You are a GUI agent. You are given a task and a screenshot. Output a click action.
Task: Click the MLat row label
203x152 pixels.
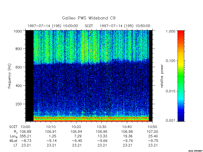(x=13, y=141)
